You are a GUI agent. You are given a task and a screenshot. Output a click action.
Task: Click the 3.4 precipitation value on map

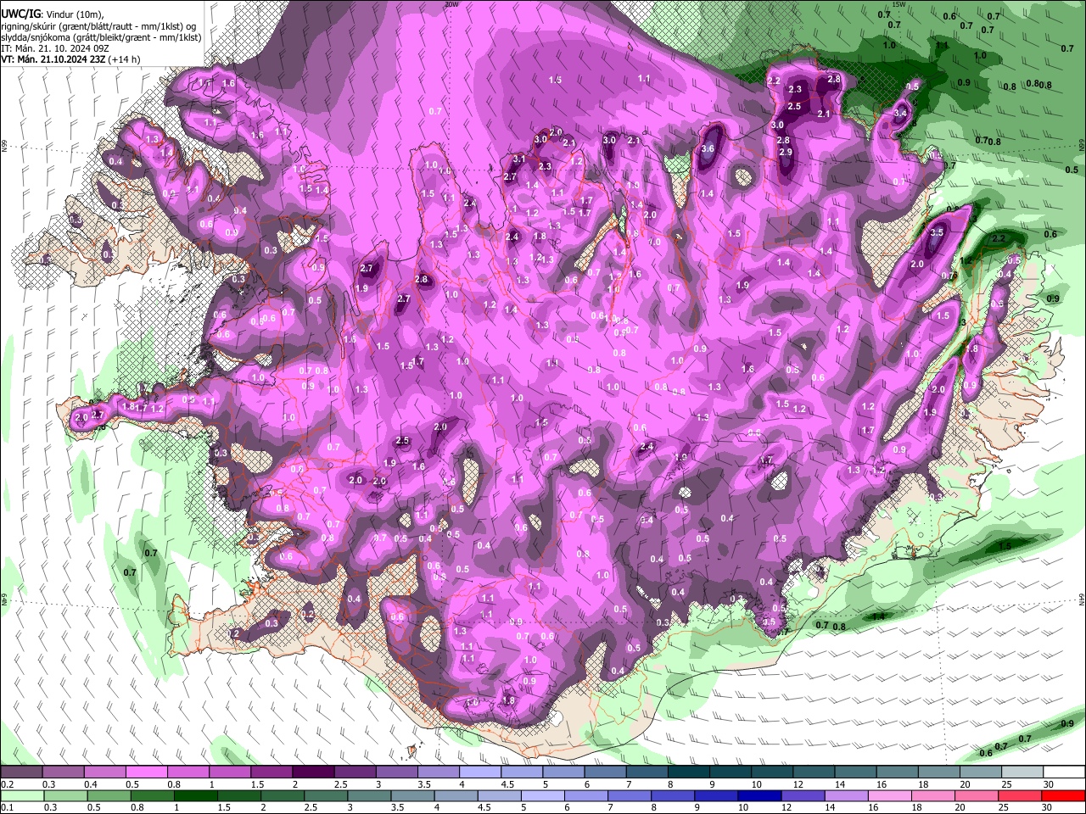tap(901, 113)
